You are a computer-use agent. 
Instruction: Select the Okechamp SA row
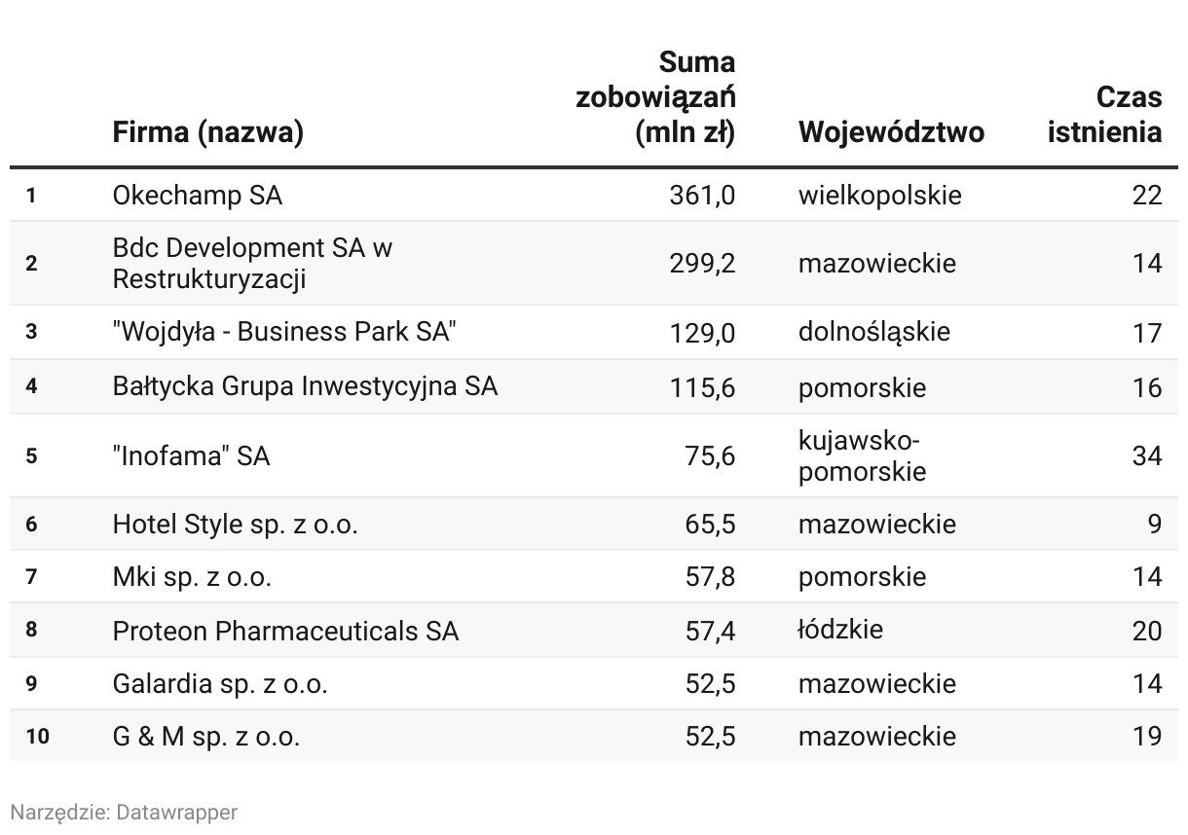594,196
